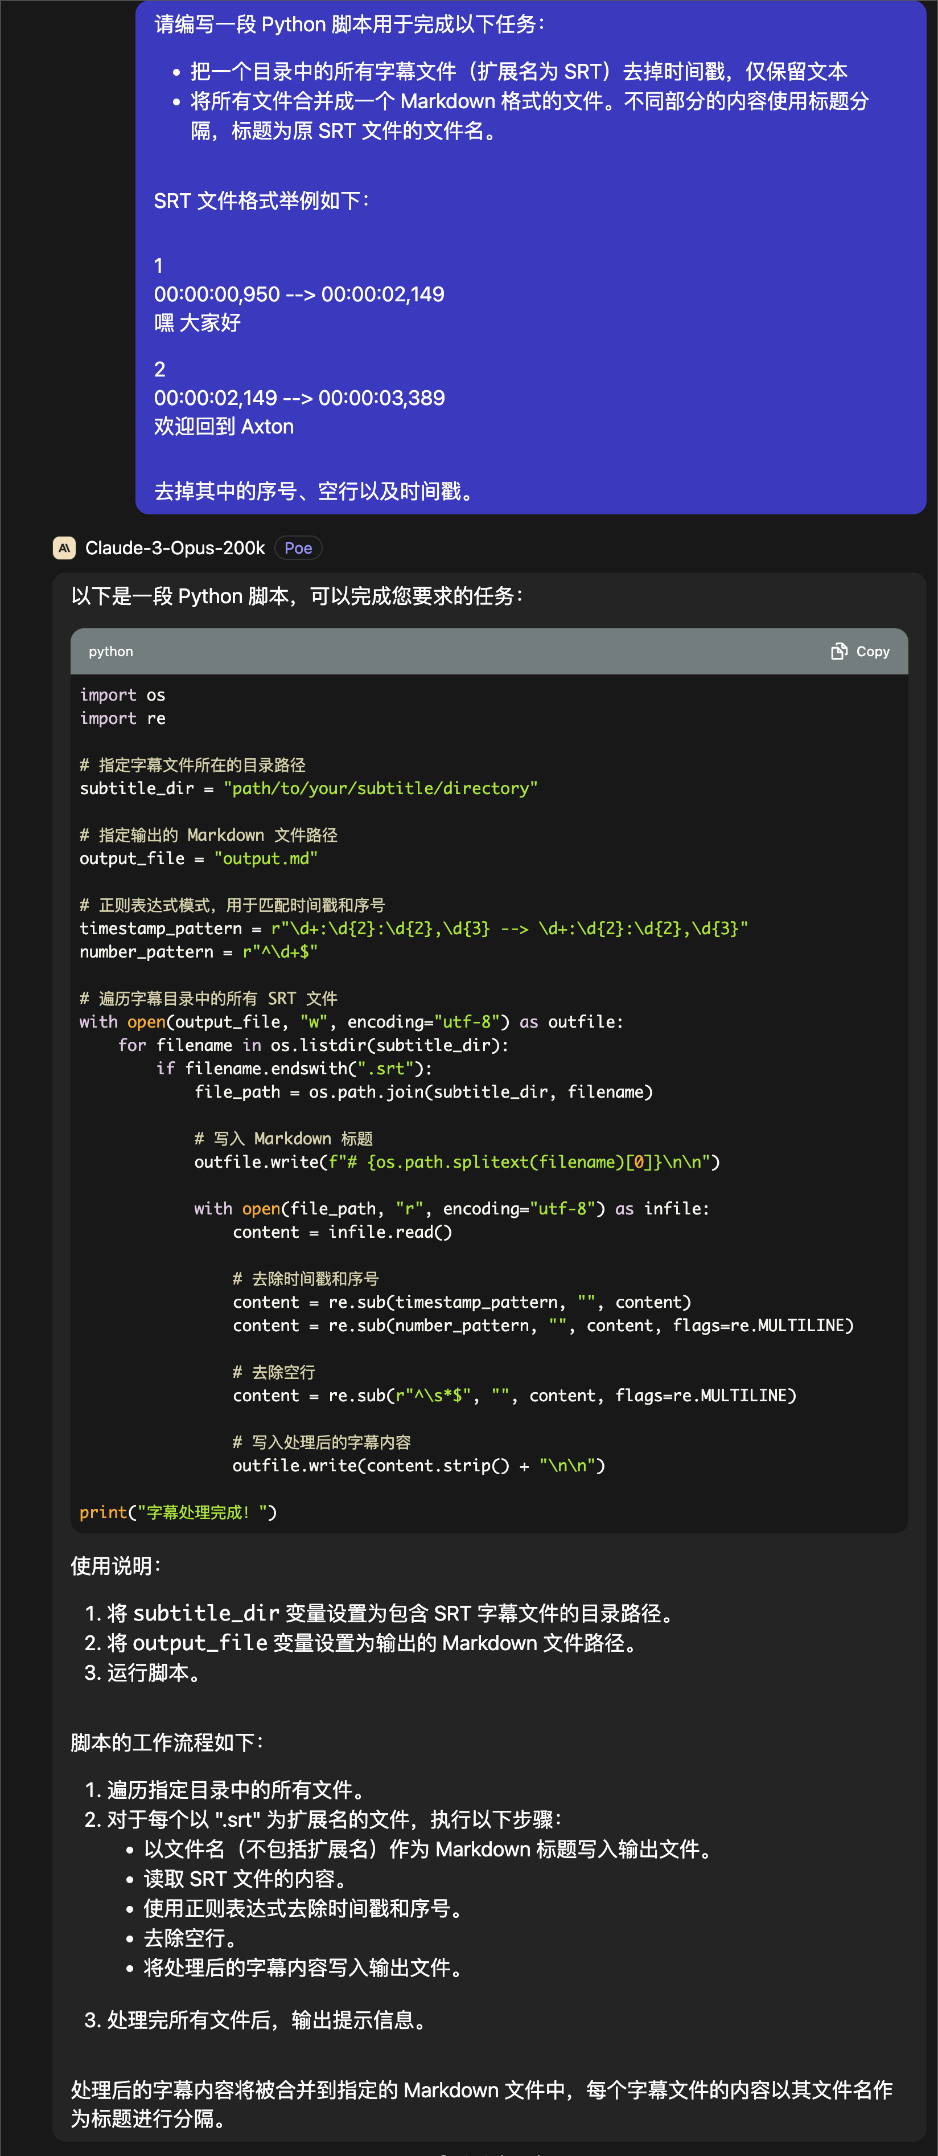Click the code comment "# 写入处理后的字幕内容"
Image resolution: width=938 pixels, height=2156 pixels.
322,1442
